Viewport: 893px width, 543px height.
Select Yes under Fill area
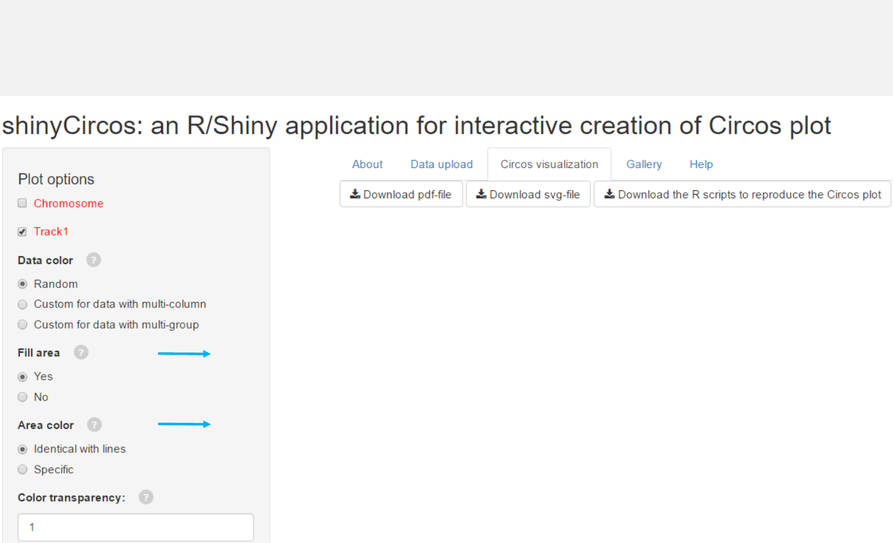point(22,377)
